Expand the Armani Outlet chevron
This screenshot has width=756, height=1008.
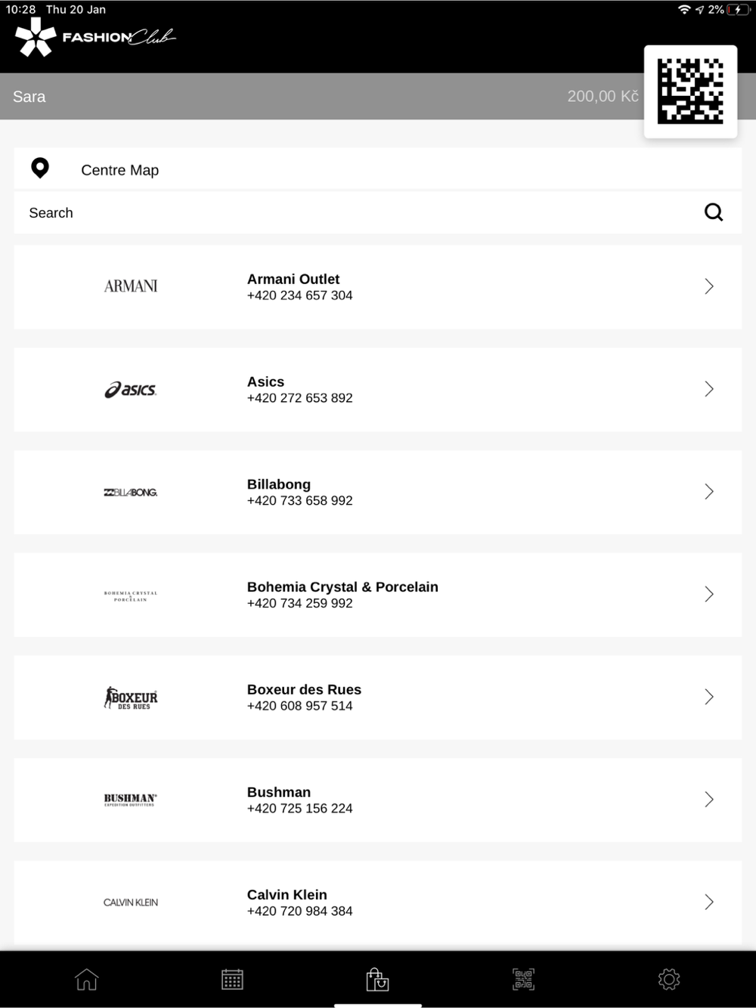coord(709,286)
